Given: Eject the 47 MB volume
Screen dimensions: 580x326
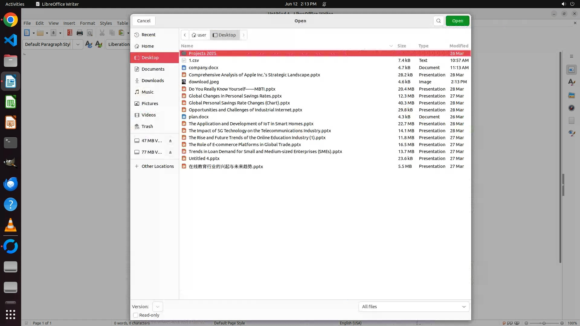Looking at the screenshot, I should (x=170, y=141).
